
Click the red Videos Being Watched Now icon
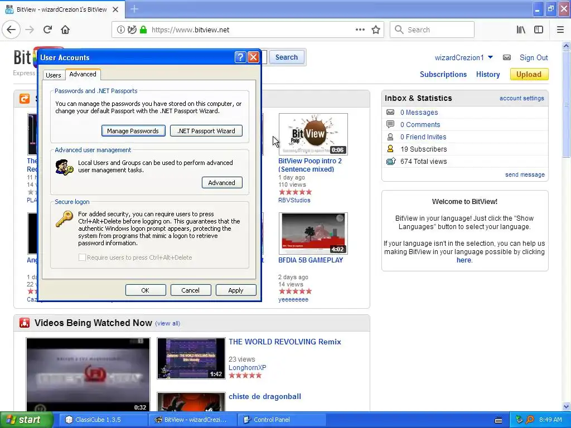pyautogui.click(x=25, y=323)
